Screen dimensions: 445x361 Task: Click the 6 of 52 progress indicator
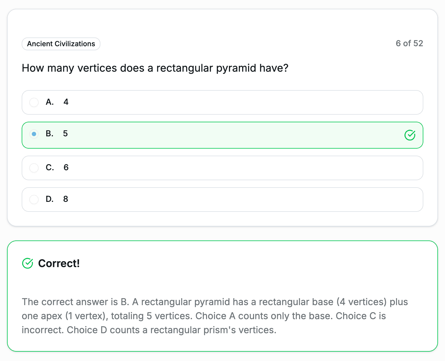(409, 43)
